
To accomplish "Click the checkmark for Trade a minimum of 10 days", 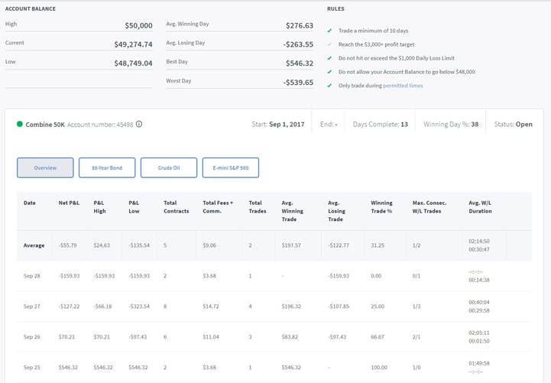I will coord(329,31).
